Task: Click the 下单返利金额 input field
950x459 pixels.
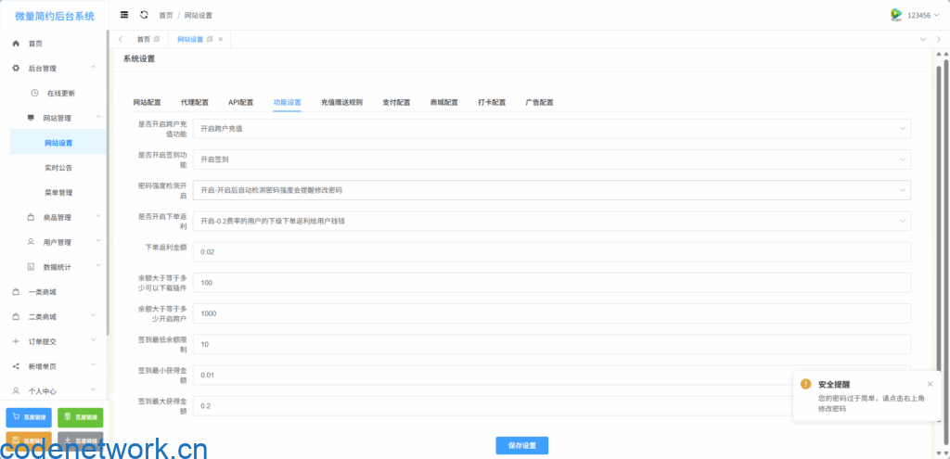Action: pos(551,252)
